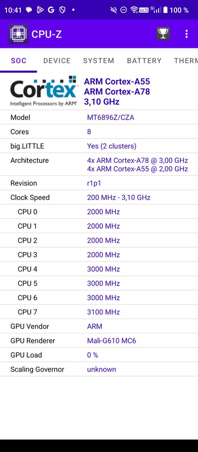Tap the battery icon in the status bar

pos(165,10)
